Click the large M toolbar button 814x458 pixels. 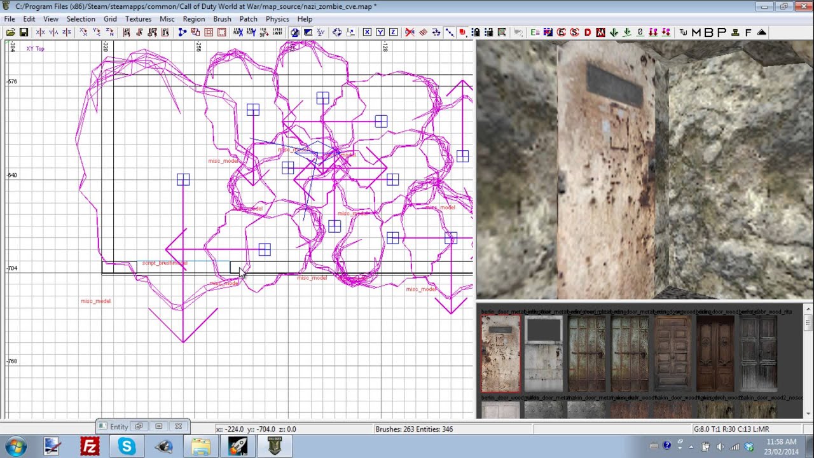pyautogui.click(x=696, y=32)
